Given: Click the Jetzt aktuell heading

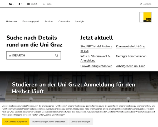Looking at the screenshot, I should [96, 38].
